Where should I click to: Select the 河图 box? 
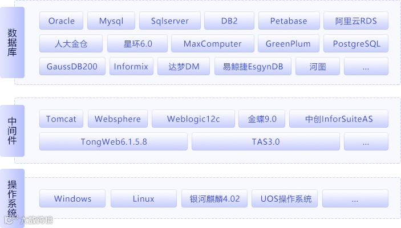(318, 66)
